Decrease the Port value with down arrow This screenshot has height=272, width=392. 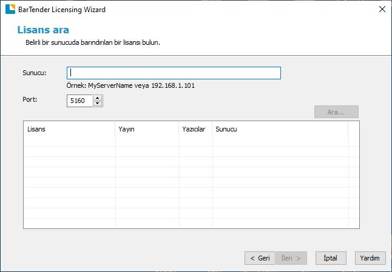98,104
